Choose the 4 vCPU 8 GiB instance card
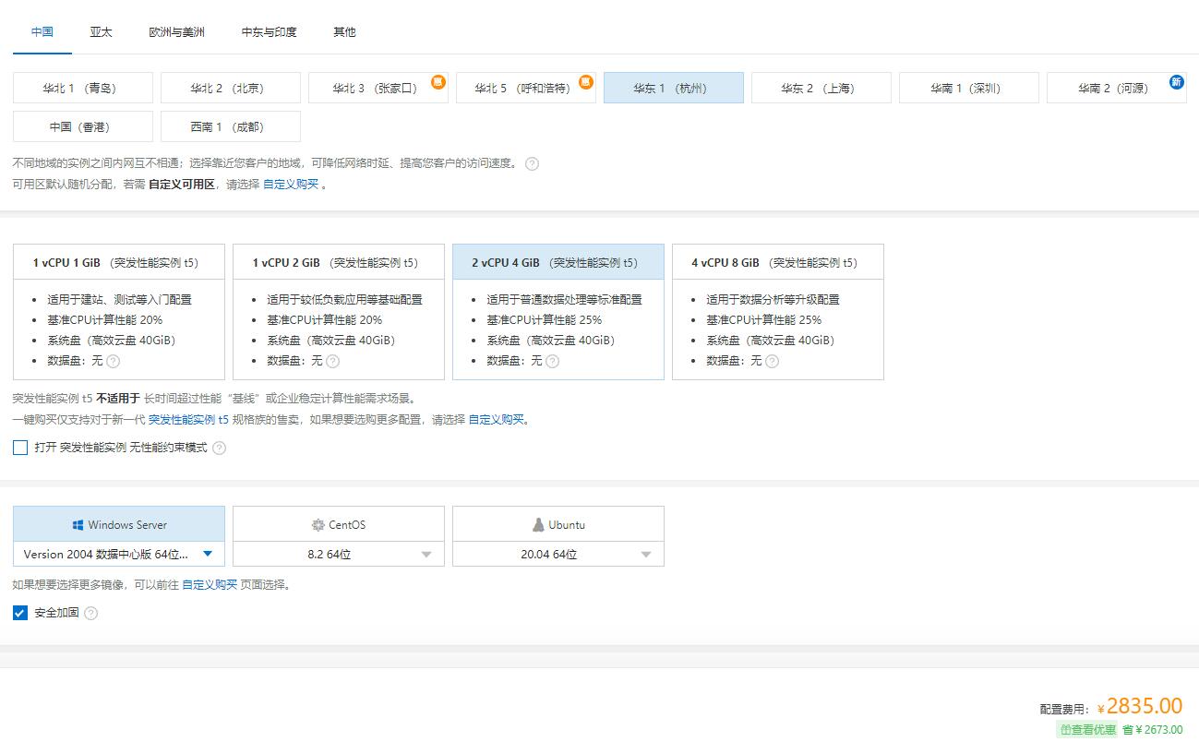 click(778, 312)
